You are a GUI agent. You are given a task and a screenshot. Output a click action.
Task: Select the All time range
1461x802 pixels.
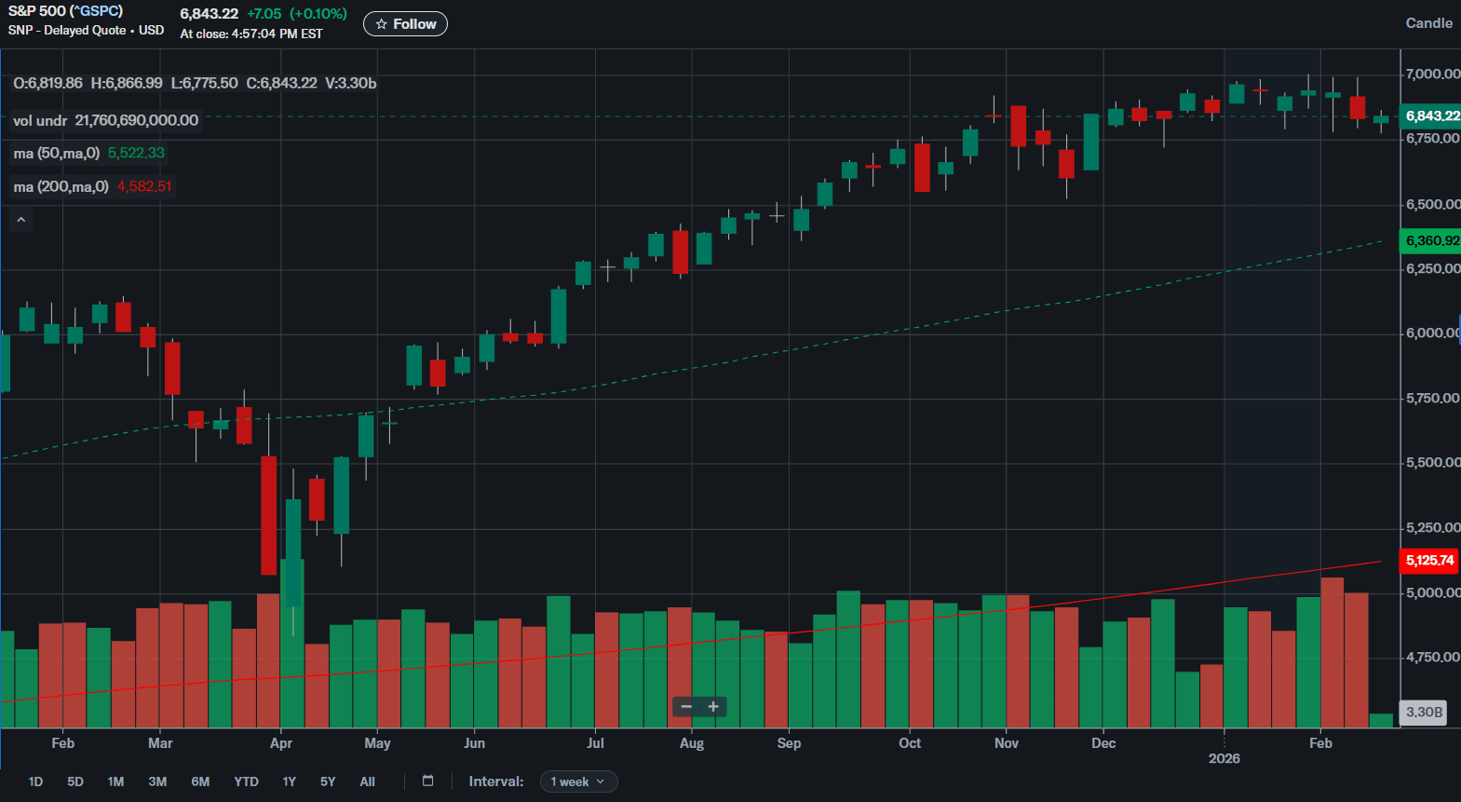[x=368, y=782]
